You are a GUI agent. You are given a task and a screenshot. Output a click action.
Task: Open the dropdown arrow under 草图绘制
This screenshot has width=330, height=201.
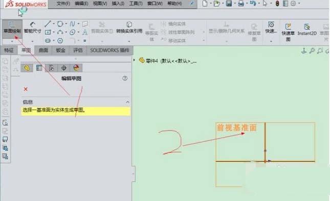pos(12,41)
